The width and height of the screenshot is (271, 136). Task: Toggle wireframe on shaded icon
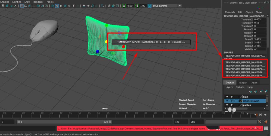coord(65,6)
